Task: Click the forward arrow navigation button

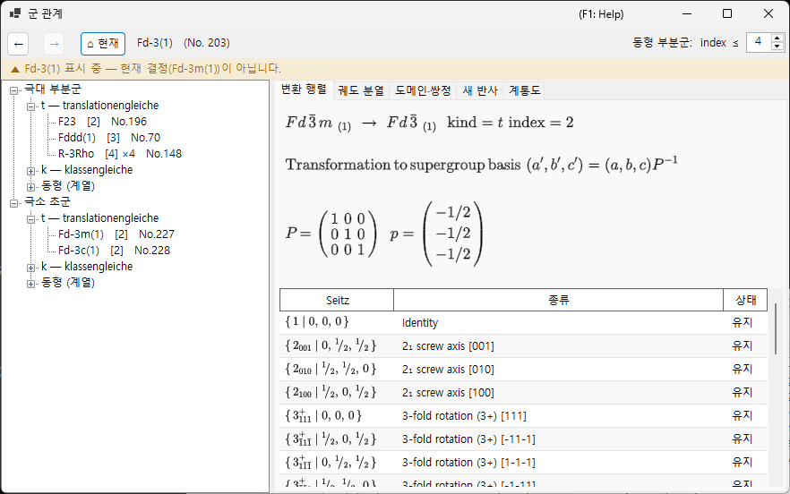Action: (x=54, y=45)
